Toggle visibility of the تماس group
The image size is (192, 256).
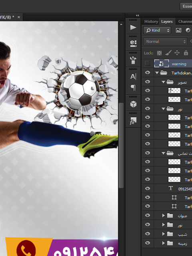148,153
